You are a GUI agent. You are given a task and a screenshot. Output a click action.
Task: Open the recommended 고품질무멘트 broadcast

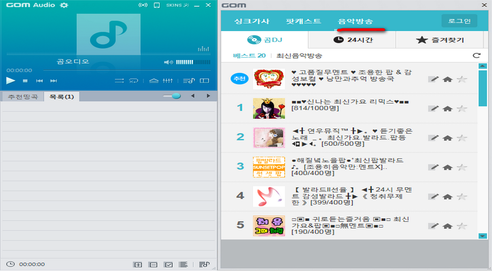click(352, 79)
